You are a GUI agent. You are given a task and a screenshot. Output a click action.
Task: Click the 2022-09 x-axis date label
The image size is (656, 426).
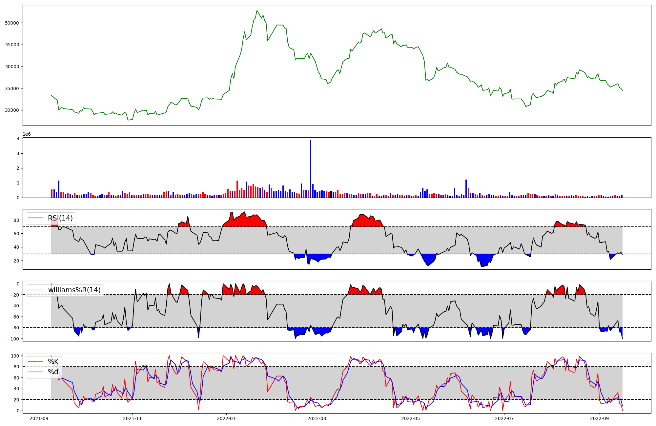600,418
